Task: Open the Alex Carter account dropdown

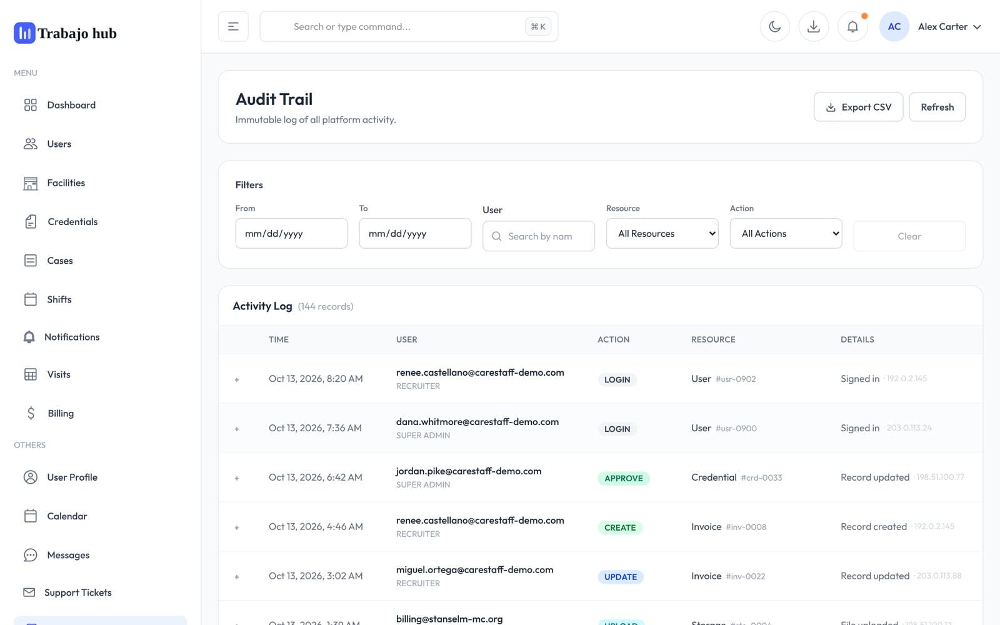Action: pos(949,26)
